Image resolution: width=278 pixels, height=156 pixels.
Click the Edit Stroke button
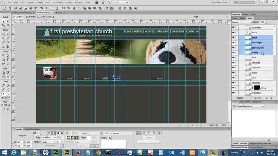tap(83, 146)
